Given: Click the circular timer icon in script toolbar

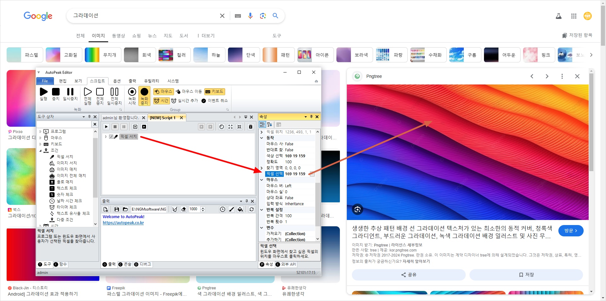Looking at the screenshot, I should pyautogui.click(x=222, y=127).
